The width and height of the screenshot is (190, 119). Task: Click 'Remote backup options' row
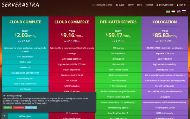click(118, 108)
